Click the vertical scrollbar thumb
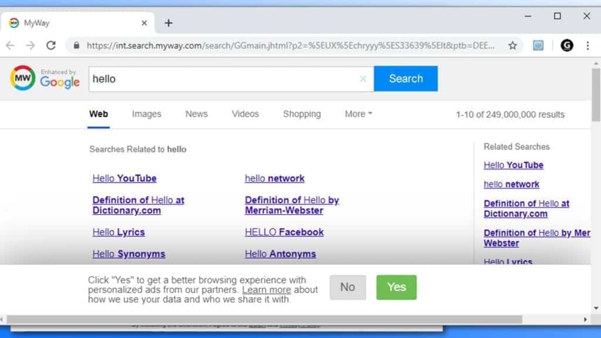The height and width of the screenshot is (338, 601). tap(596, 95)
